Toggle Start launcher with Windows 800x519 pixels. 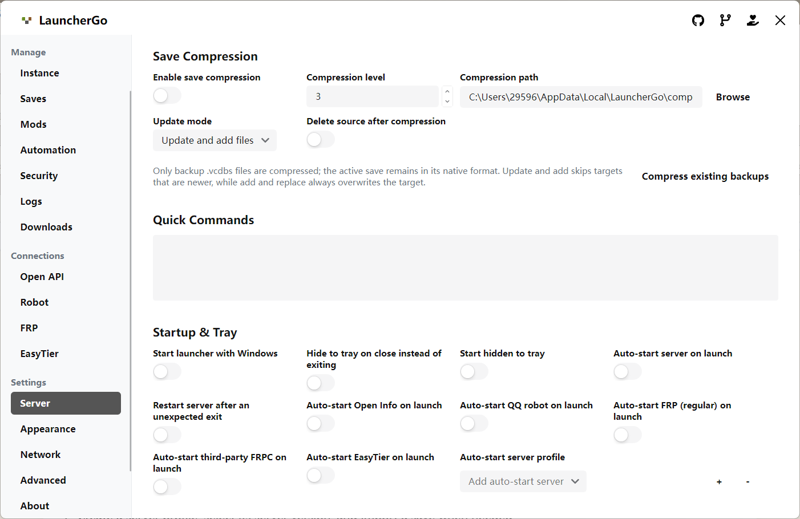[x=167, y=372]
